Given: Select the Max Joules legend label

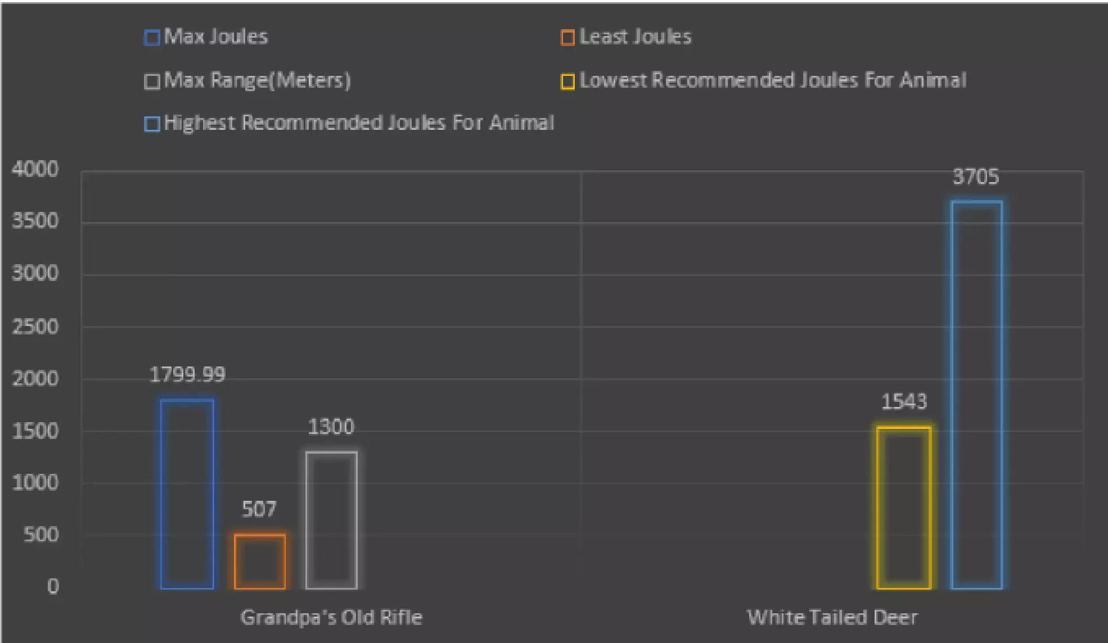Looking at the screenshot, I should [216, 37].
